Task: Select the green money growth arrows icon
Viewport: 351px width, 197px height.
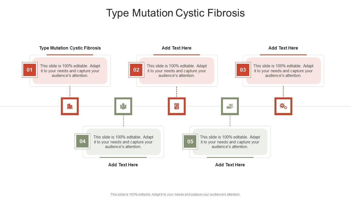Action: coord(123,106)
